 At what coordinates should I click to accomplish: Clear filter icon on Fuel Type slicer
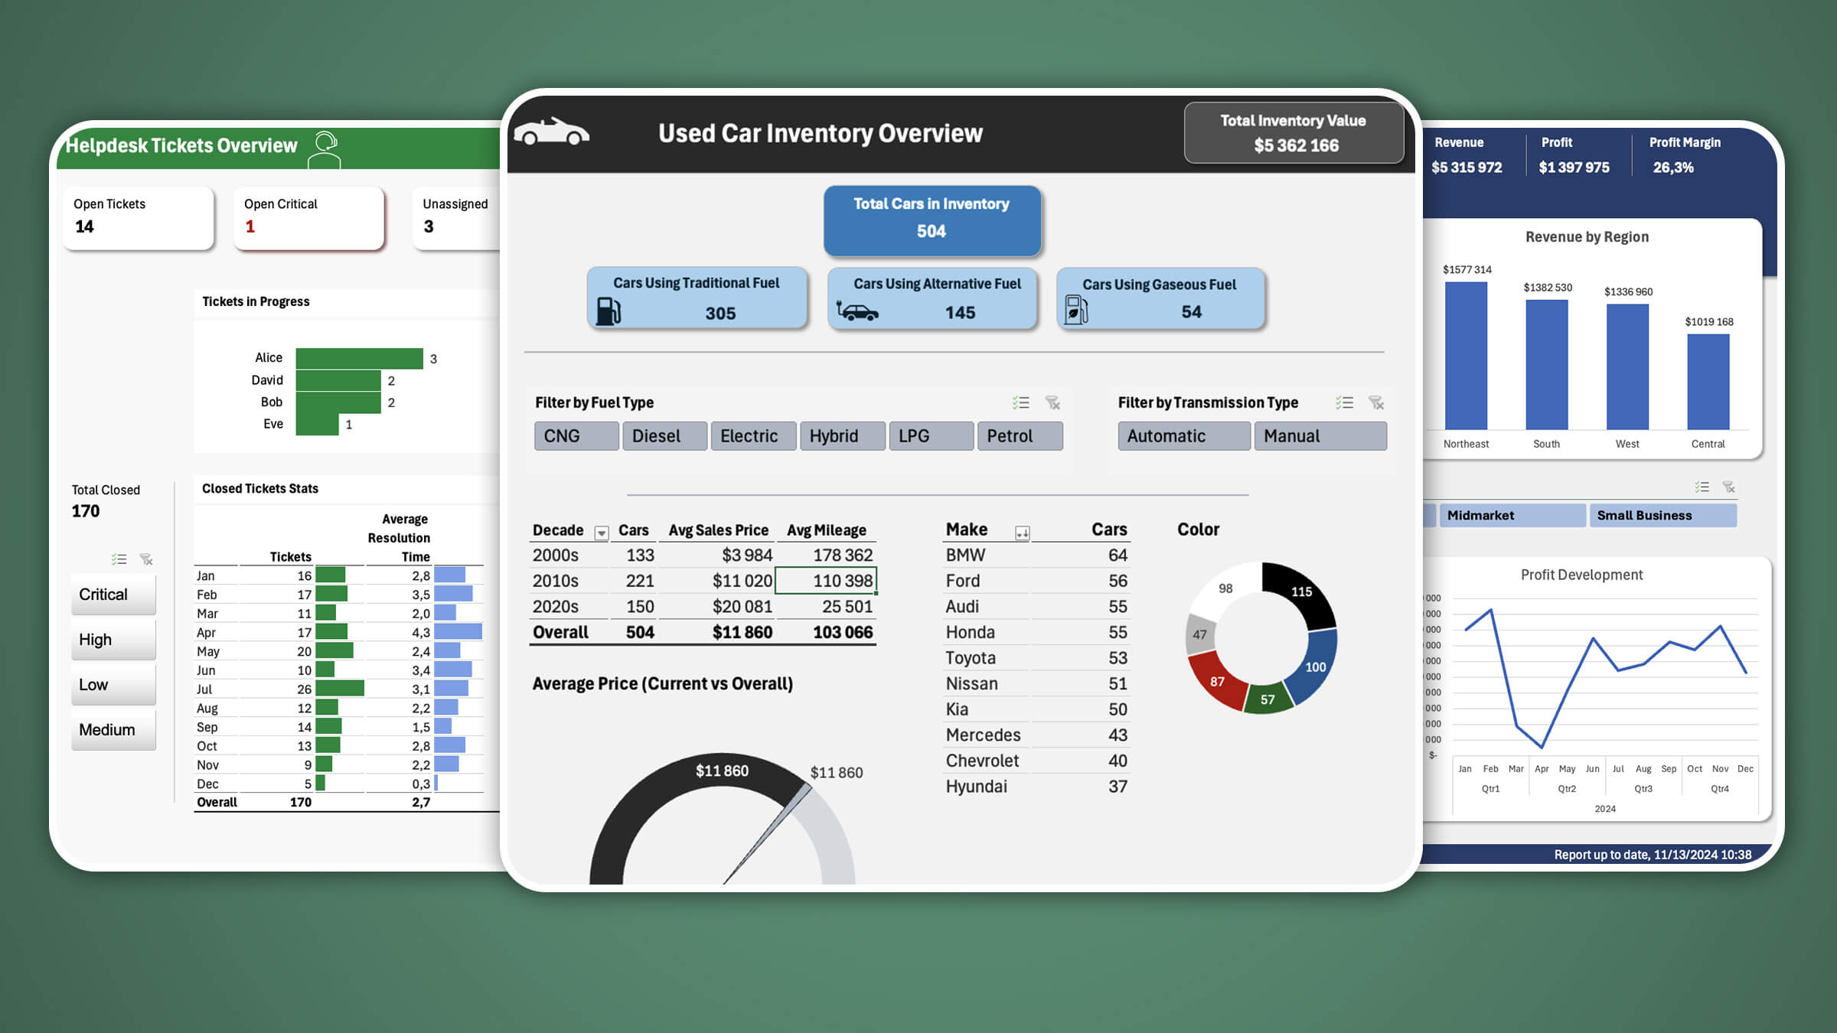tap(1053, 402)
